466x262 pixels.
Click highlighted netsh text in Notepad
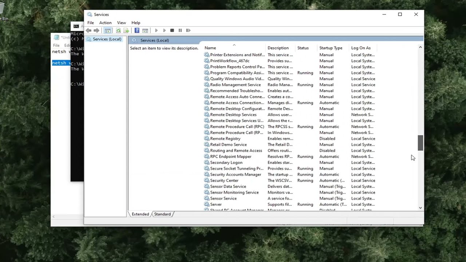click(61, 63)
